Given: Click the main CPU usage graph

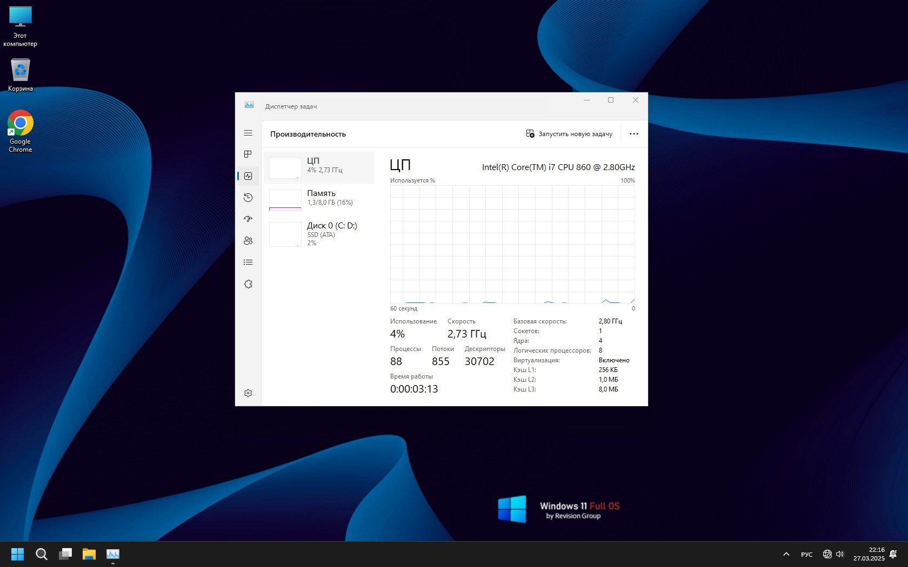Looking at the screenshot, I should [512, 244].
